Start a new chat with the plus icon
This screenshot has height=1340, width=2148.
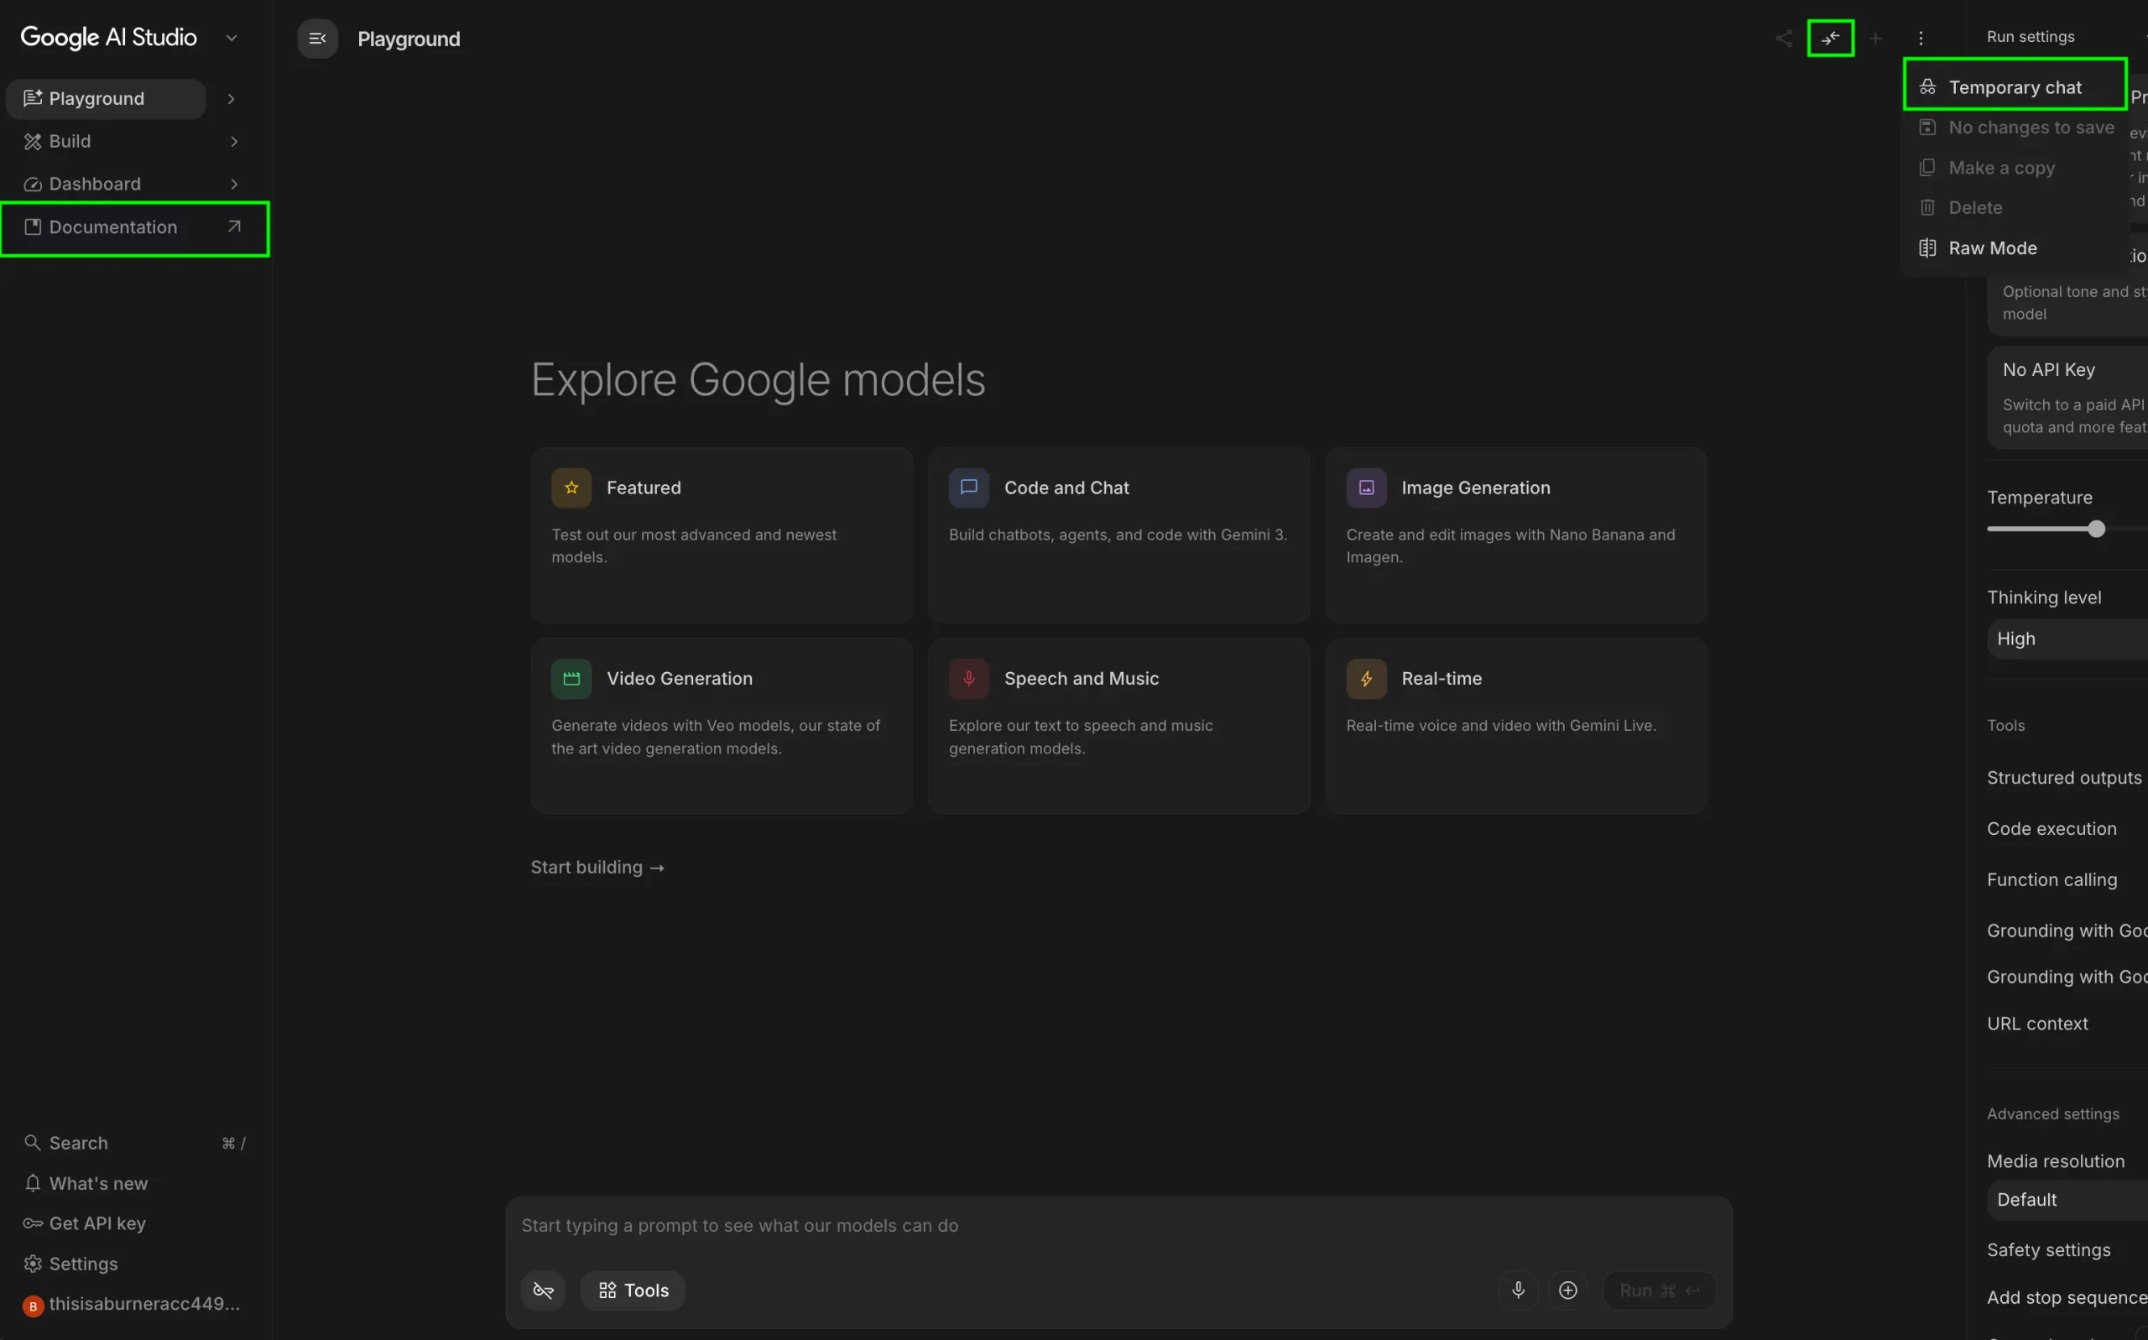click(1876, 37)
